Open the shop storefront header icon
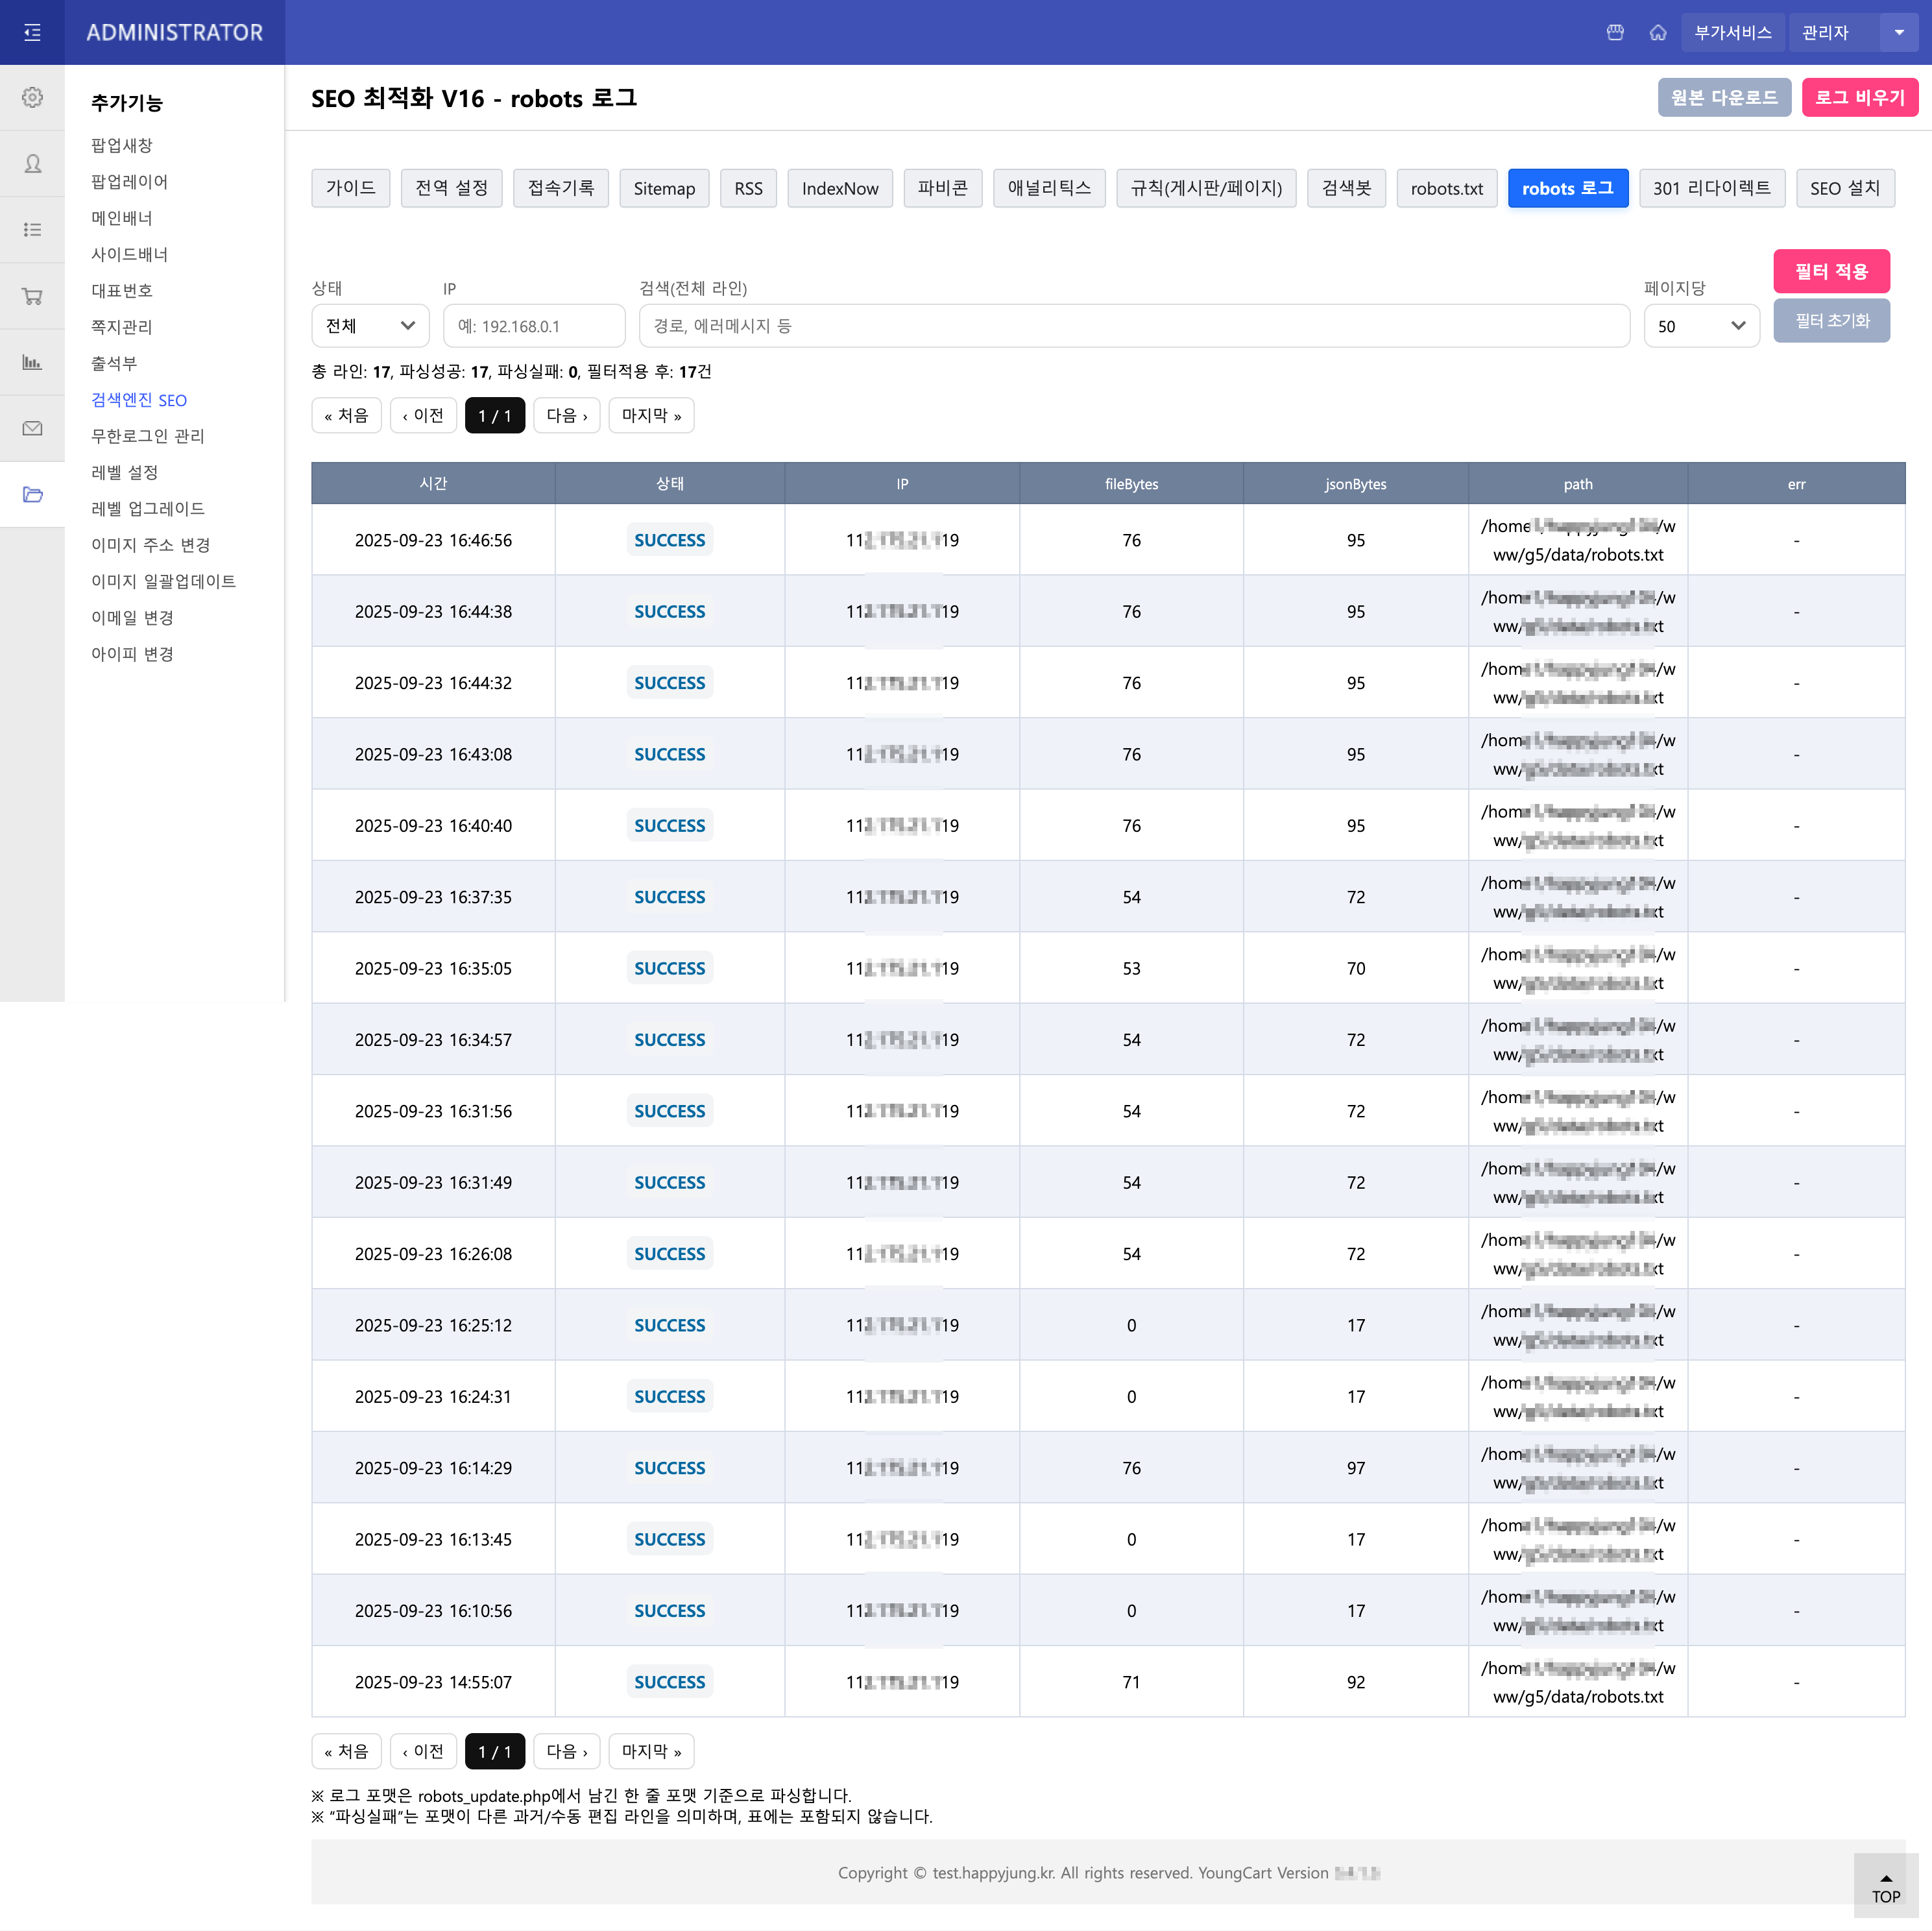 click(1614, 32)
